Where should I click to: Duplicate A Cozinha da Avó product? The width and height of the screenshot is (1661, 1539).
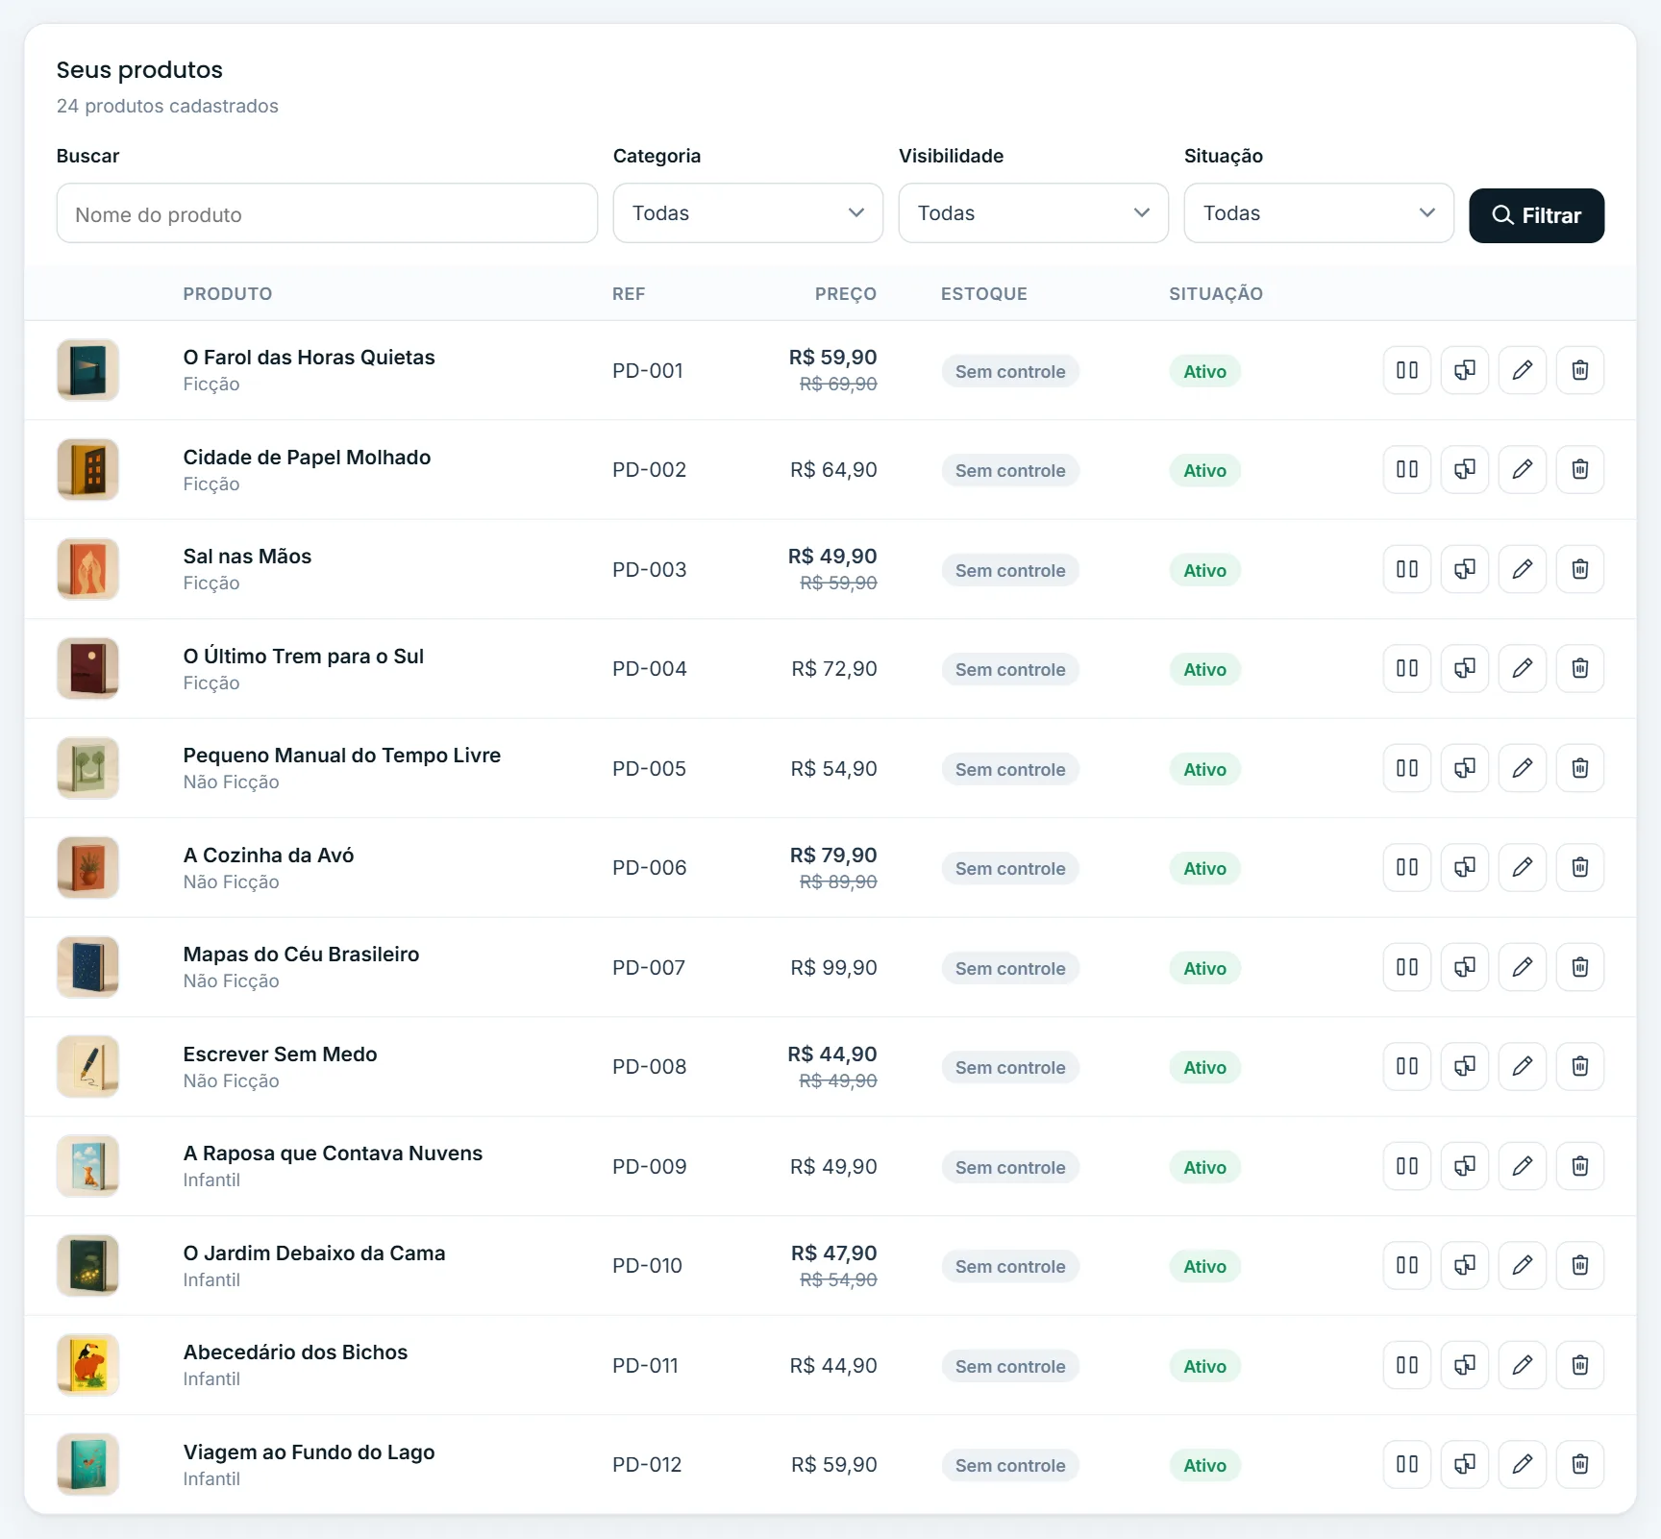tap(1465, 867)
